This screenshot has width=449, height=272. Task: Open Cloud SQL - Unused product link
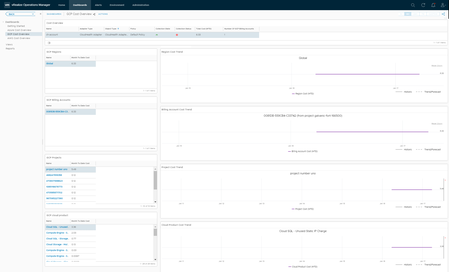point(57,227)
